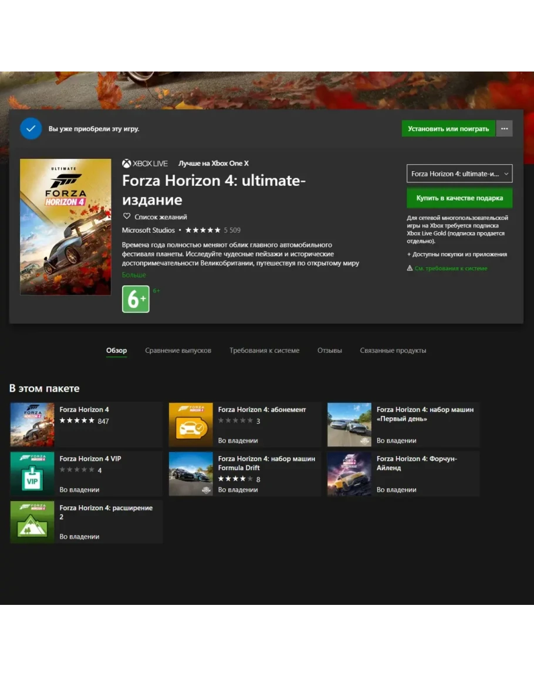The height and width of the screenshot is (677, 534).
Task: Click the Xbox Live logo
Action: [145, 164]
